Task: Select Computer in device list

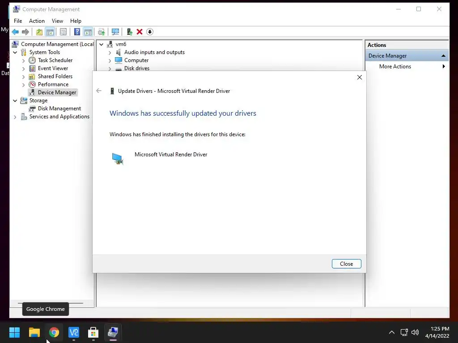Action: [136, 60]
